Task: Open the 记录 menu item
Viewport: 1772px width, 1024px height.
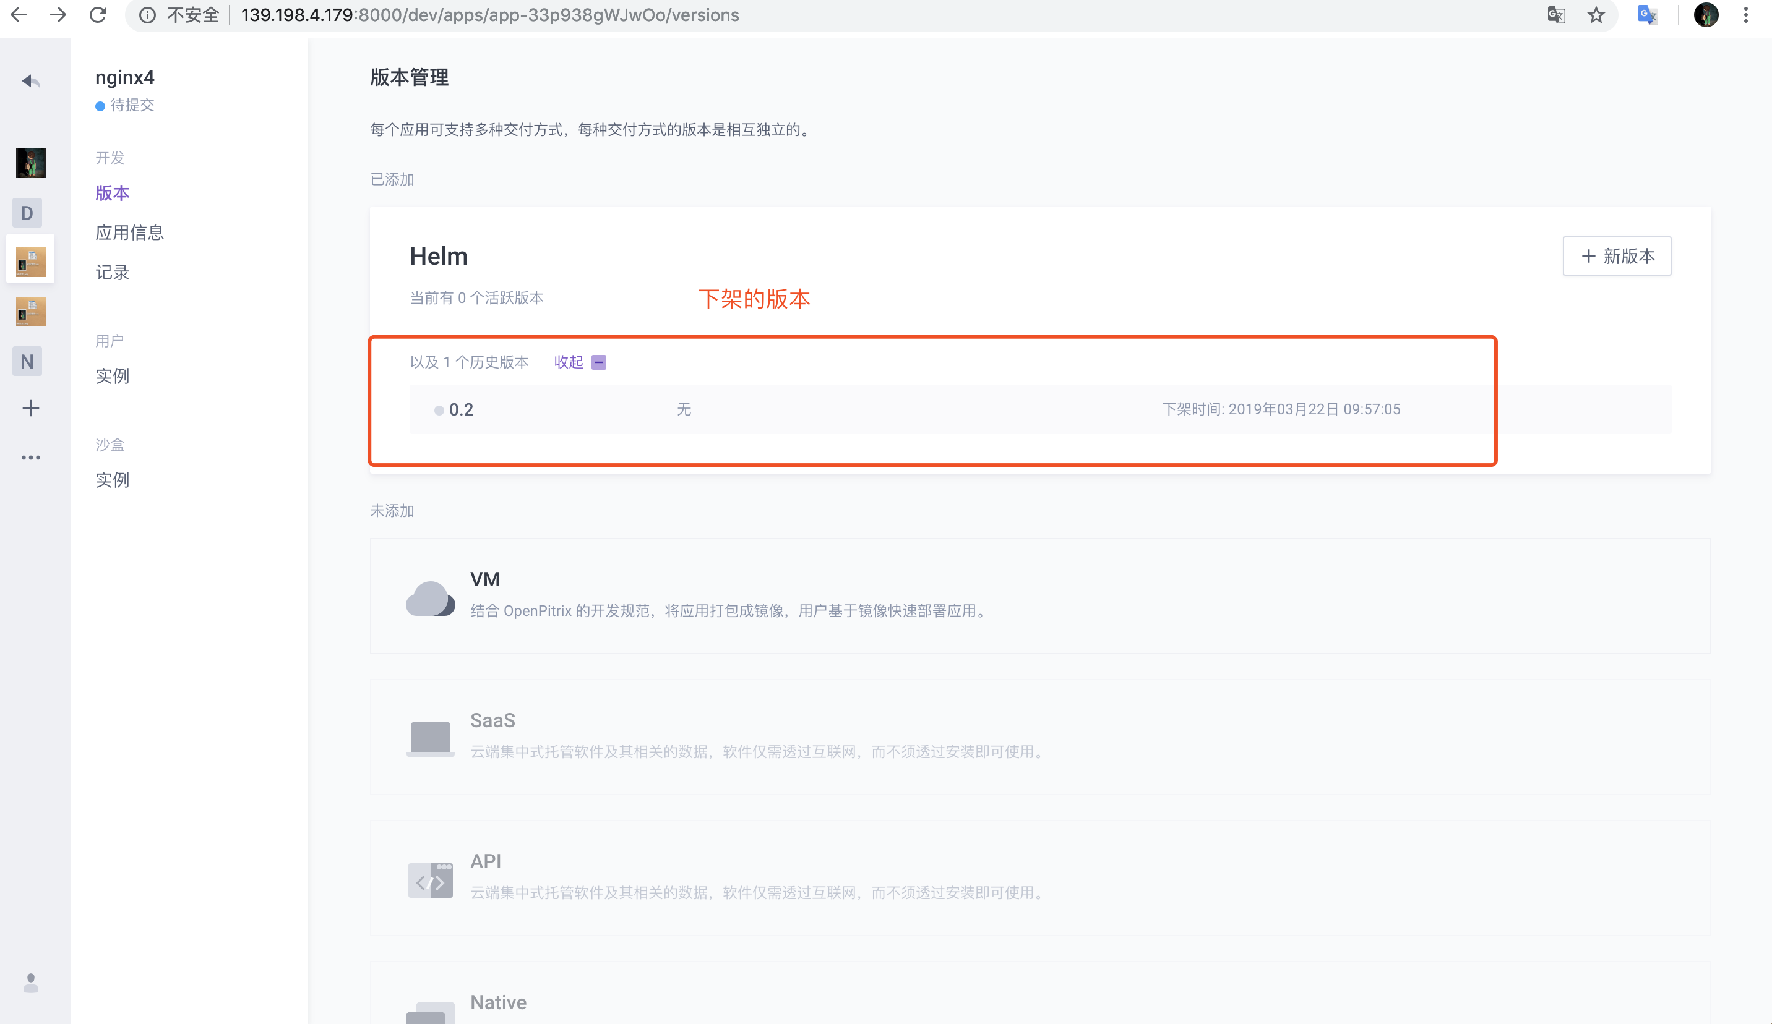Action: [113, 273]
